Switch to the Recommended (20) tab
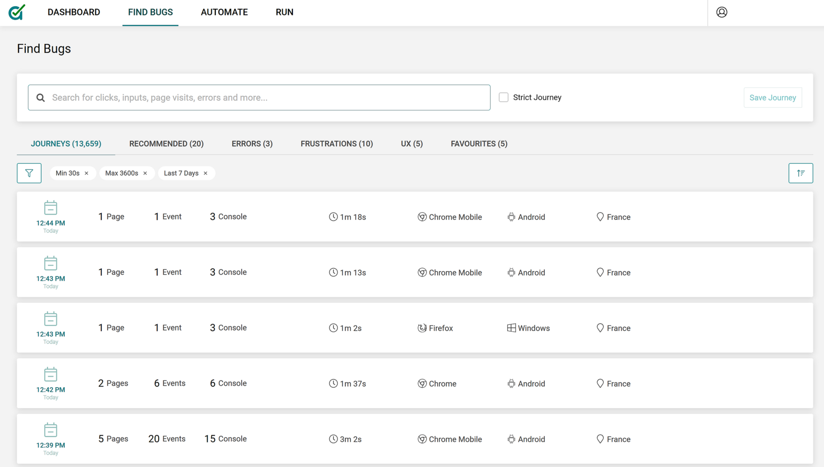Screen dimensions: 824x467 point(166,144)
